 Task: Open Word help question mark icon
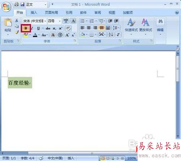(177, 12)
